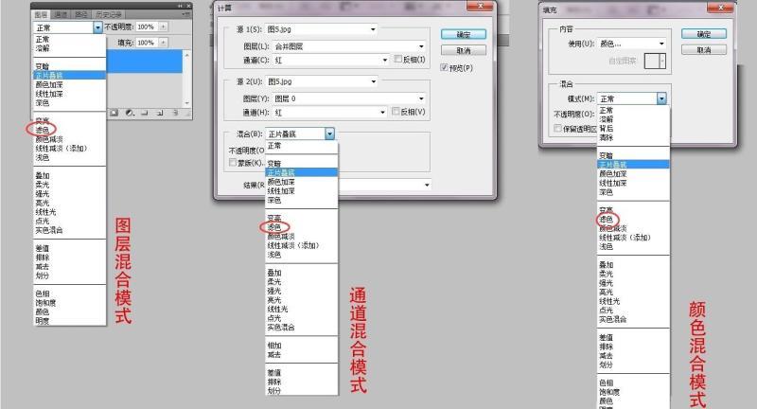Create new group in Layers panel
This screenshot has width=757, height=409.
tap(145, 113)
